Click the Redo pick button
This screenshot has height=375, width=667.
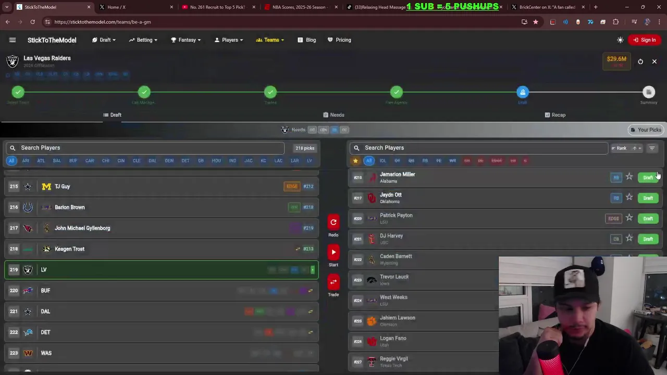[x=333, y=222]
